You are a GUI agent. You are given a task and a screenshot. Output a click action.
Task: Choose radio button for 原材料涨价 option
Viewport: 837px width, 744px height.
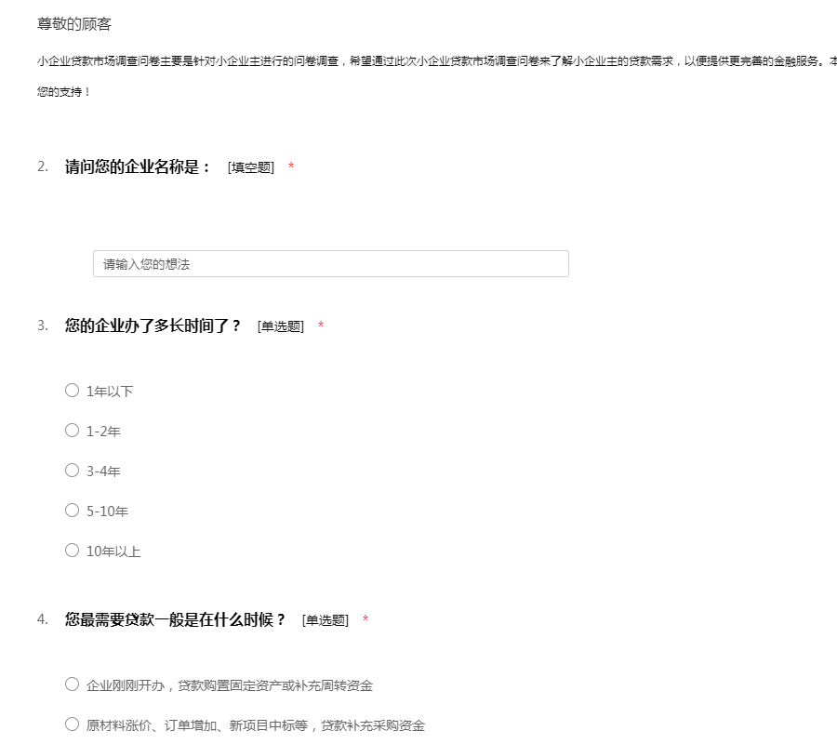(72, 724)
